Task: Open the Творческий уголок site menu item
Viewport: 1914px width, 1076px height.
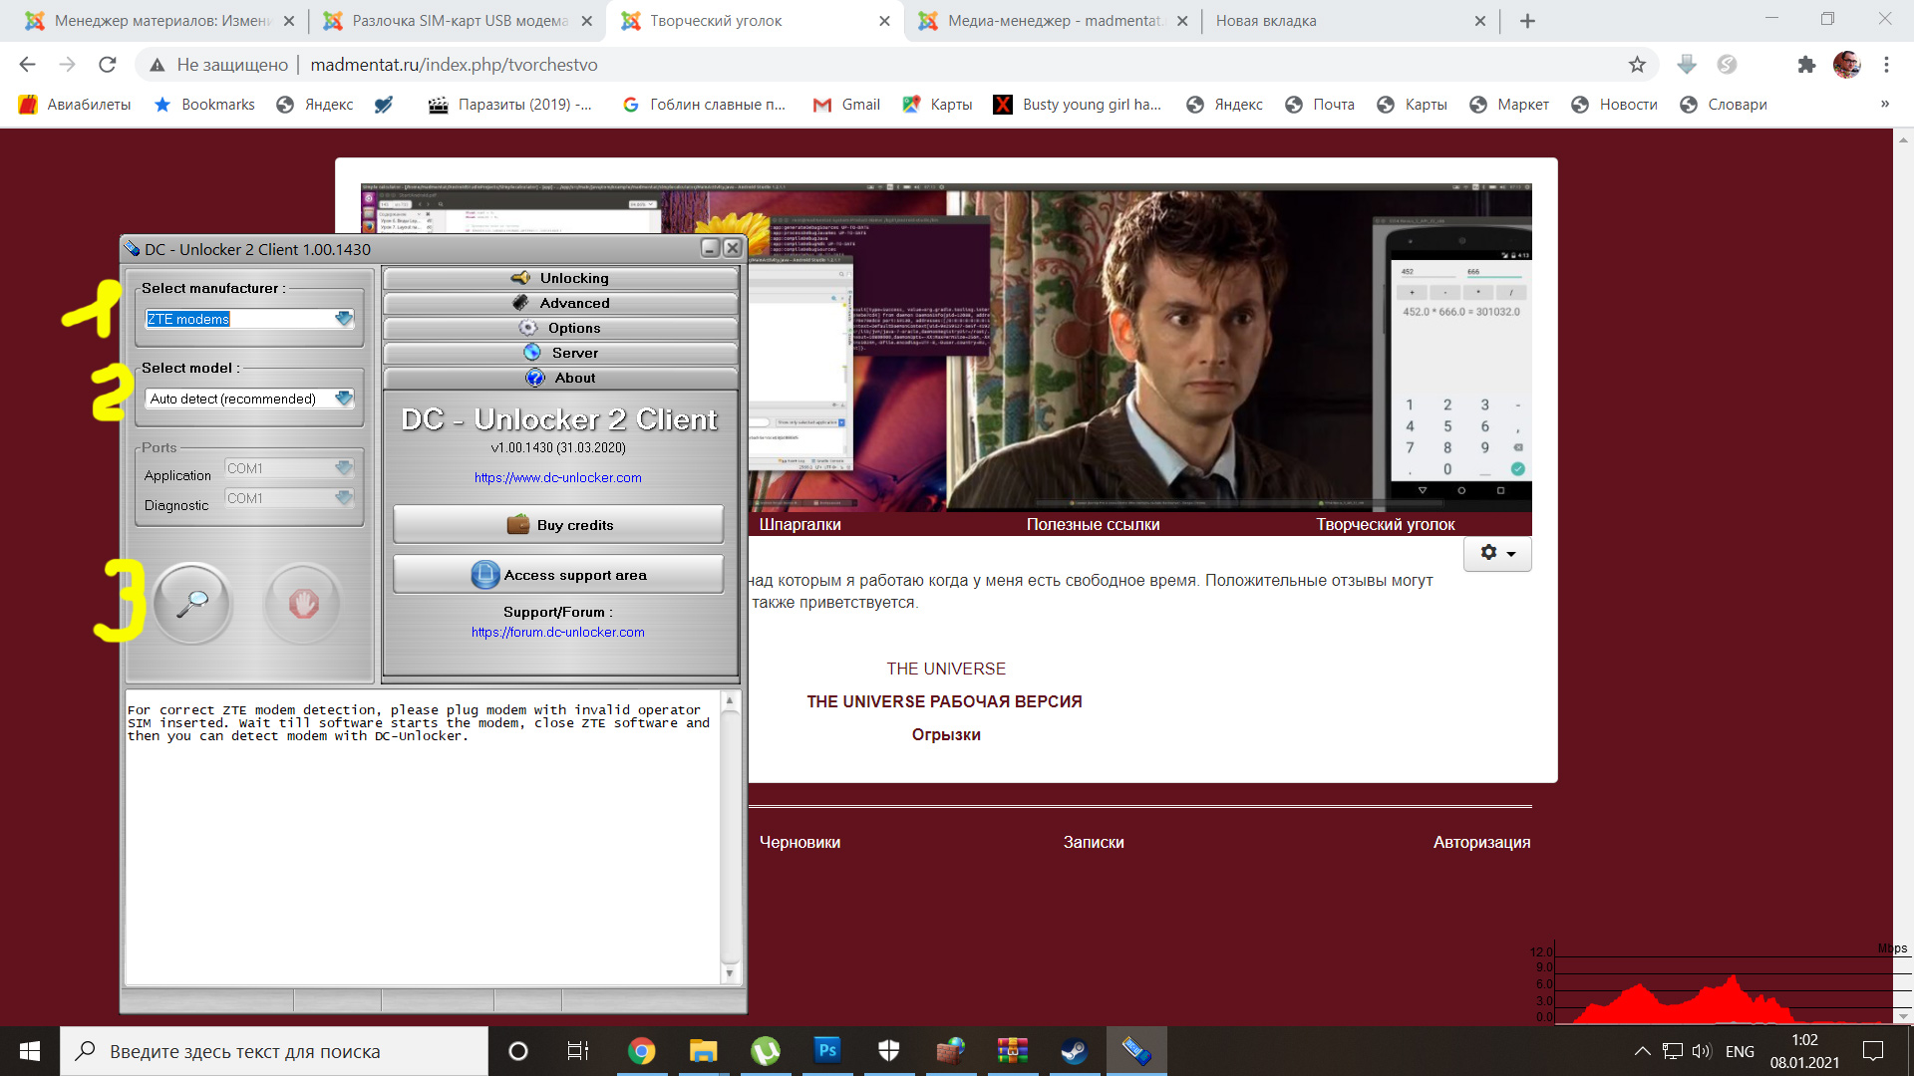Action: pos(1386,525)
